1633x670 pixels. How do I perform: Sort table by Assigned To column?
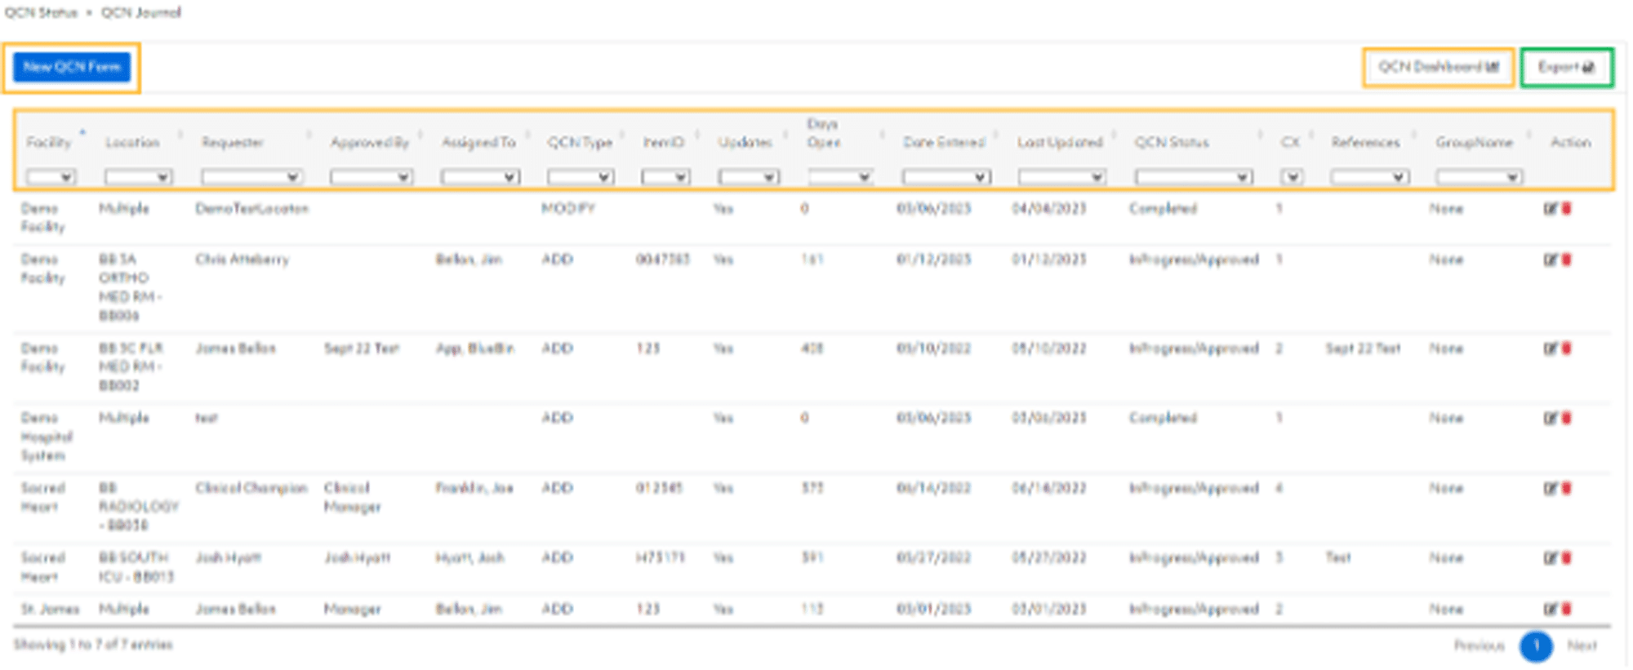tap(478, 142)
